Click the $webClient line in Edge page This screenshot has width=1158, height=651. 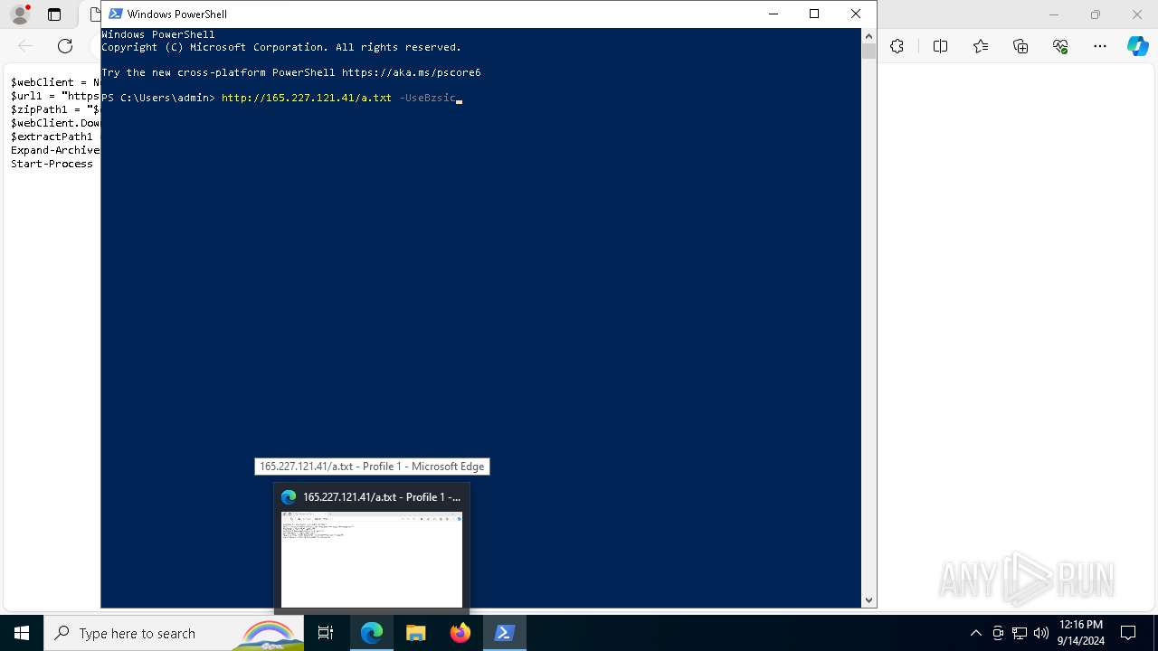tap(55, 82)
